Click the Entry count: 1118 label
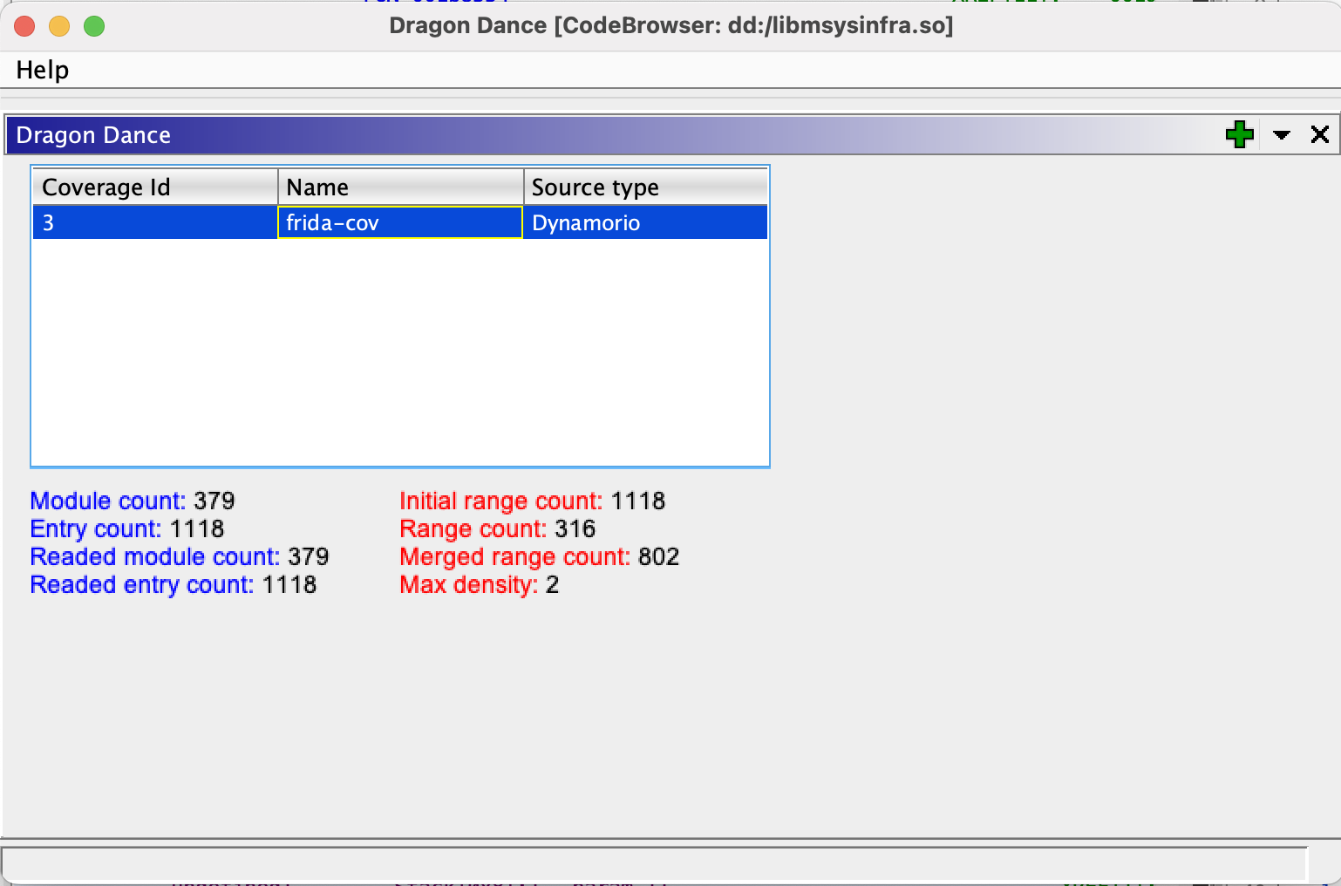This screenshot has height=886, width=1341. (127, 528)
